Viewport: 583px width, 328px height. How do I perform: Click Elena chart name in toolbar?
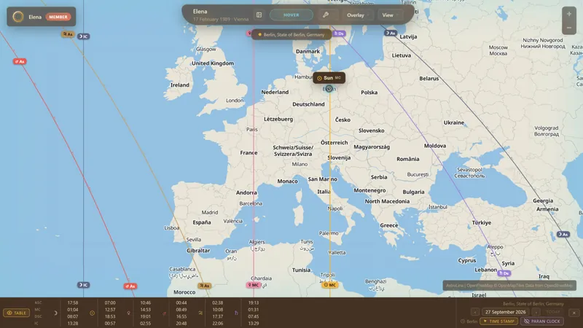(x=200, y=12)
